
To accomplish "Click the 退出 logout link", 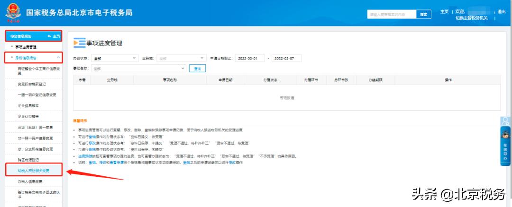I will click(501, 12).
